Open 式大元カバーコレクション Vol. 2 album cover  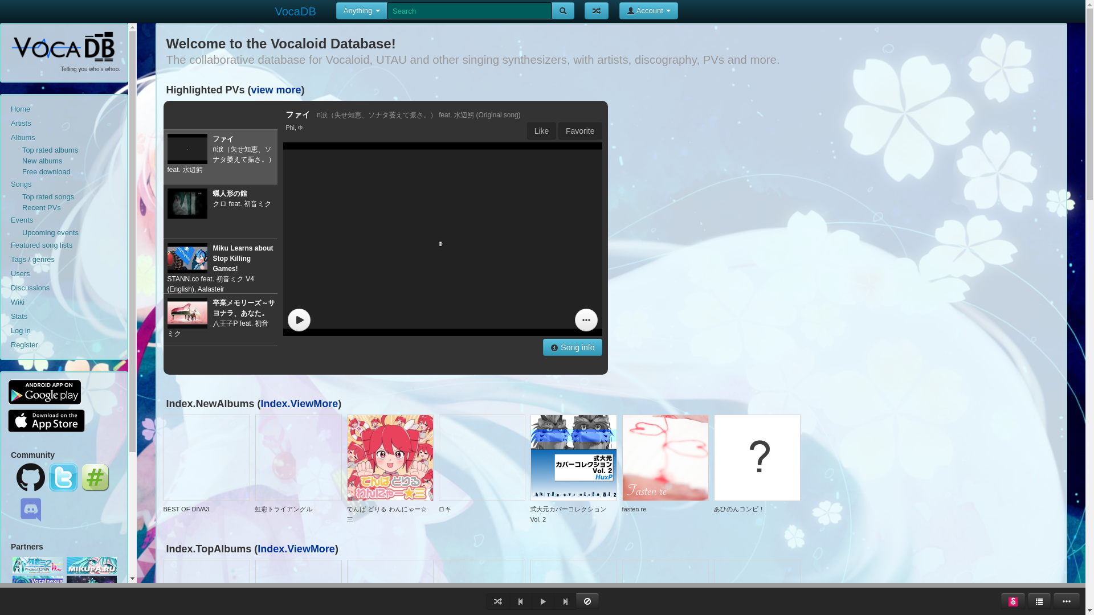point(573,458)
